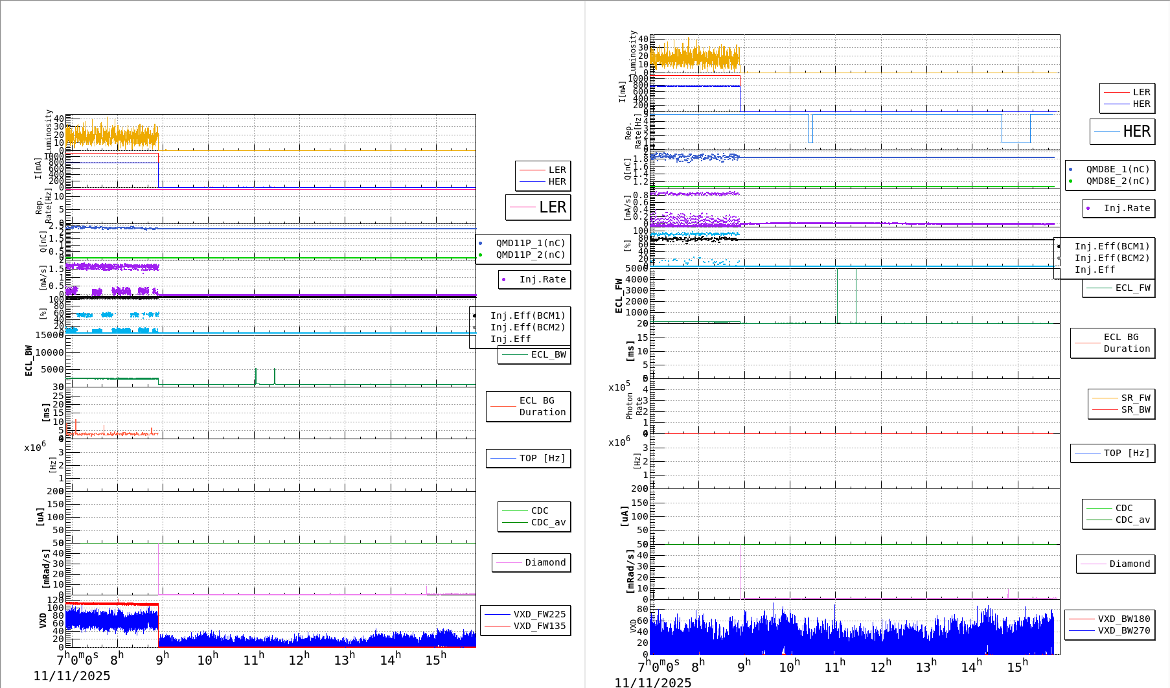This screenshot has height=688, width=1170.
Task: Click the large HER legend box
Action: point(1123,132)
